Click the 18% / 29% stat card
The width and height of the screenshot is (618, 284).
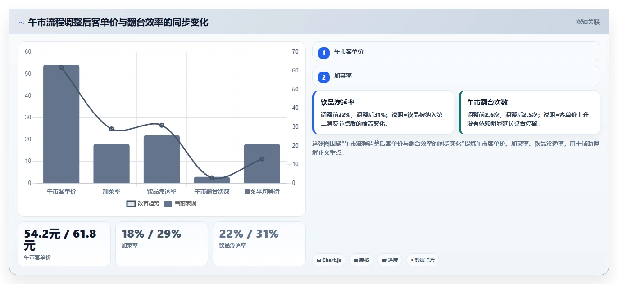tap(162, 244)
